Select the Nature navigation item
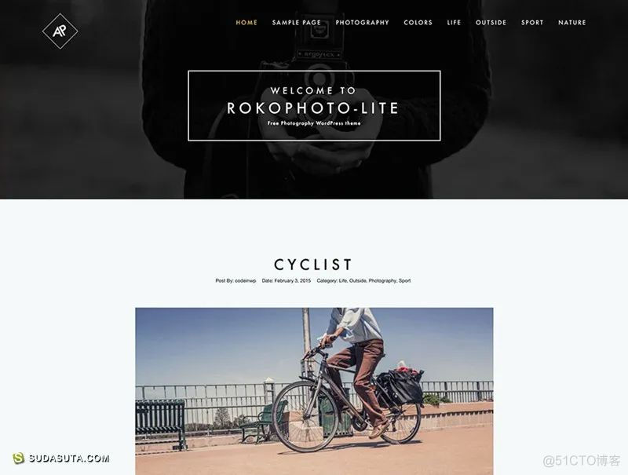628x475 pixels. pyautogui.click(x=572, y=23)
